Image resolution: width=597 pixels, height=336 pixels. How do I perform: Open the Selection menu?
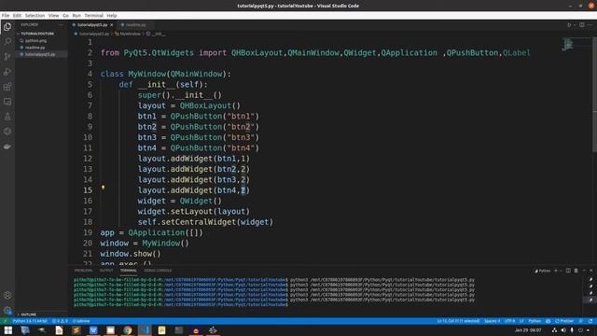[x=35, y=16]
